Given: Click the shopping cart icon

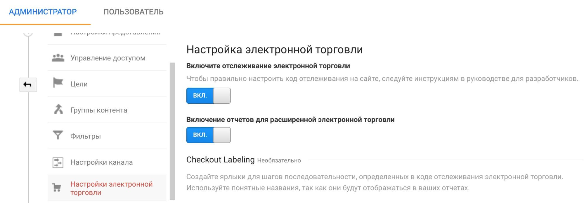Looking at the screenshot, I should point(56,188).
